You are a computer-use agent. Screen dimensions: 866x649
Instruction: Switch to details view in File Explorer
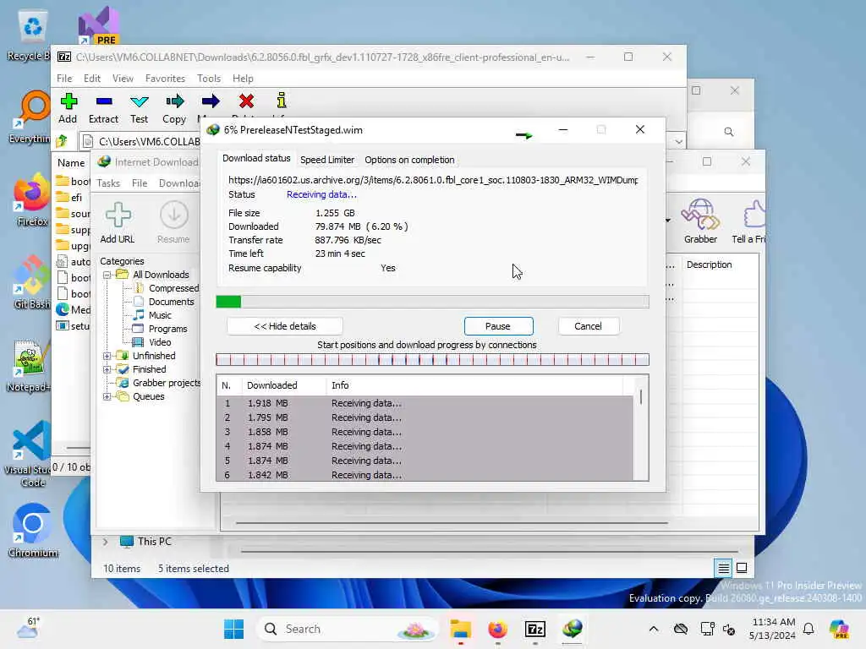click(724, 568)
